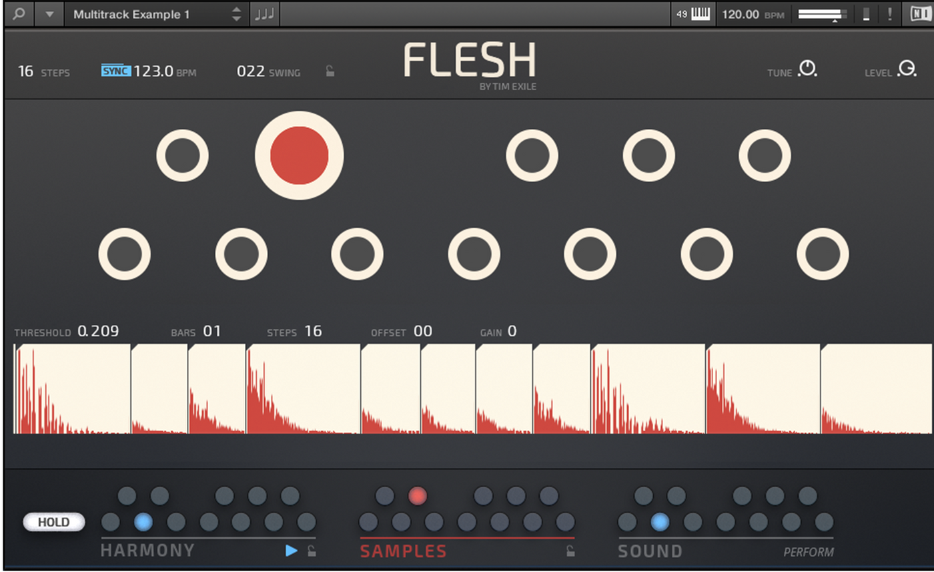Select the fourth wide waveform slice
The image size is (934, 572).
tap(304, 389)
